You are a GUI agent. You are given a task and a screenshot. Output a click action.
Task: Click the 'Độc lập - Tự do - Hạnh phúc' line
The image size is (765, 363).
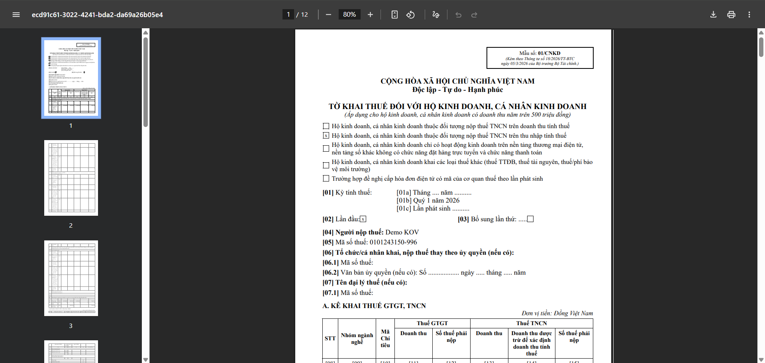(457, 90)
